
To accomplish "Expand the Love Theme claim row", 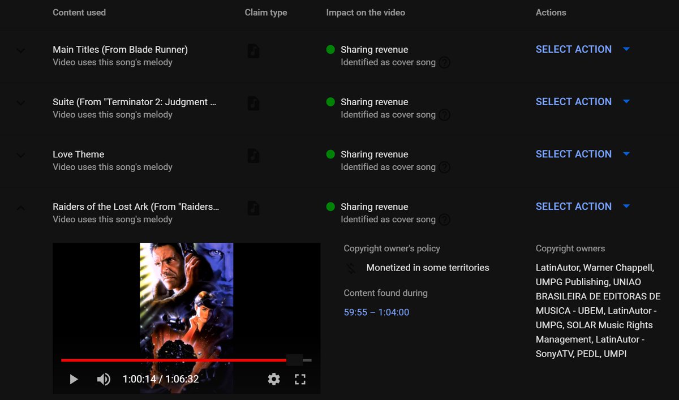I will point(21,155).
